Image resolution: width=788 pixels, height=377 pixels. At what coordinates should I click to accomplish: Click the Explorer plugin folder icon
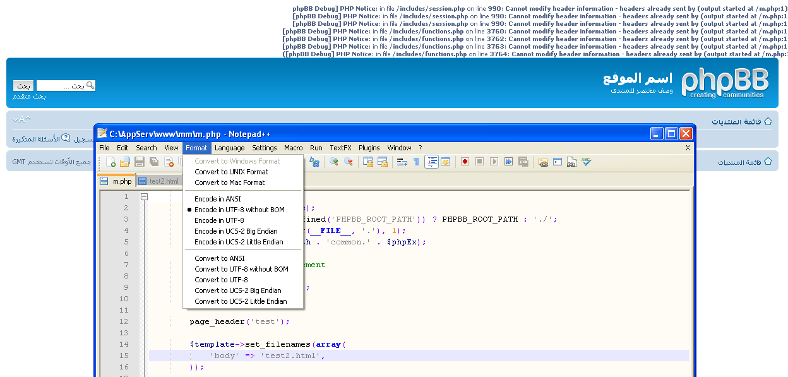coord(543,162)
